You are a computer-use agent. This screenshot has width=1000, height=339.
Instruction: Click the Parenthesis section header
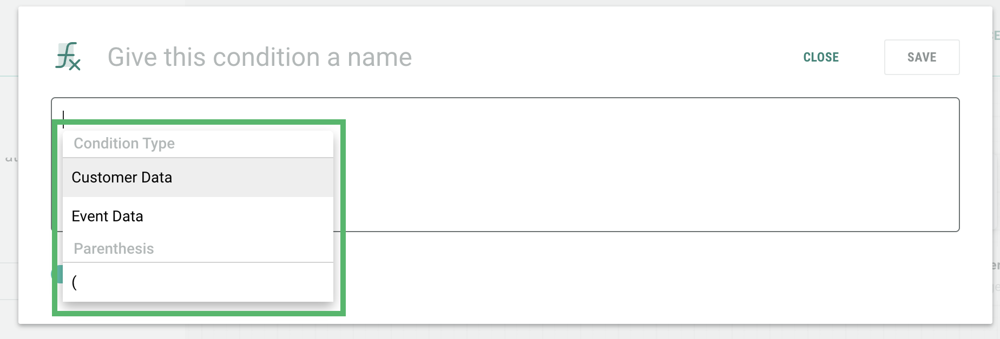pos(114,249)
